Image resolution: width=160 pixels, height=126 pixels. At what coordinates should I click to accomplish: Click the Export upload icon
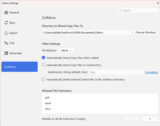coord(6,33)
